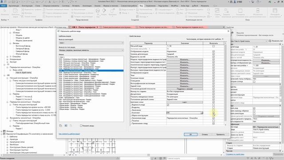Click the Подрезка с линией value button
The width and height of the screenshot is (284, 160).
coord(185,89)
